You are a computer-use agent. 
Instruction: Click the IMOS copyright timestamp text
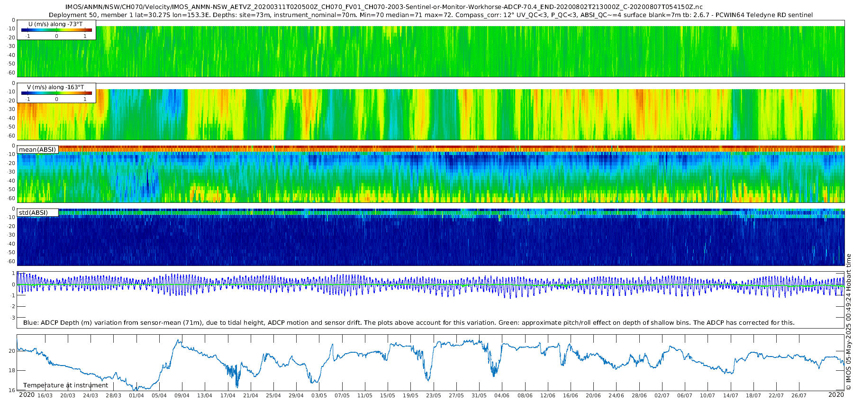(x=848, y=321)
